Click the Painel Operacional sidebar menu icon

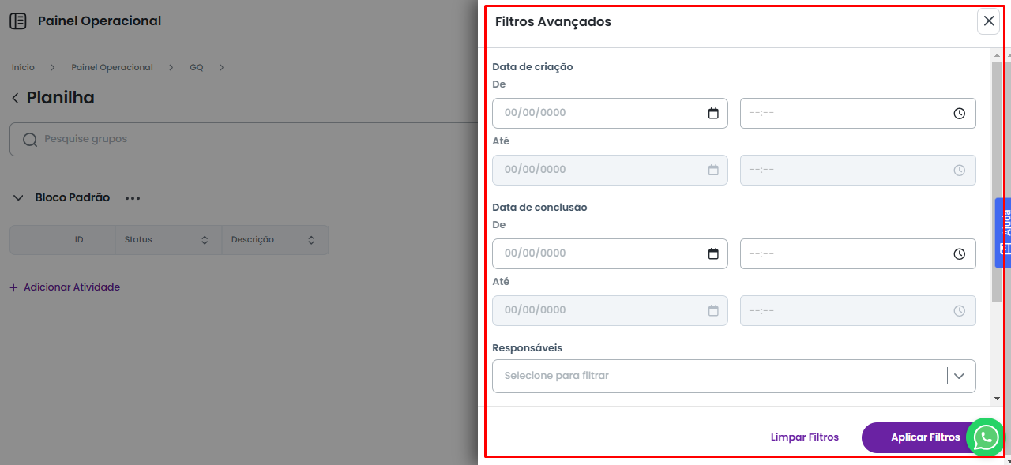coord(18,21)
